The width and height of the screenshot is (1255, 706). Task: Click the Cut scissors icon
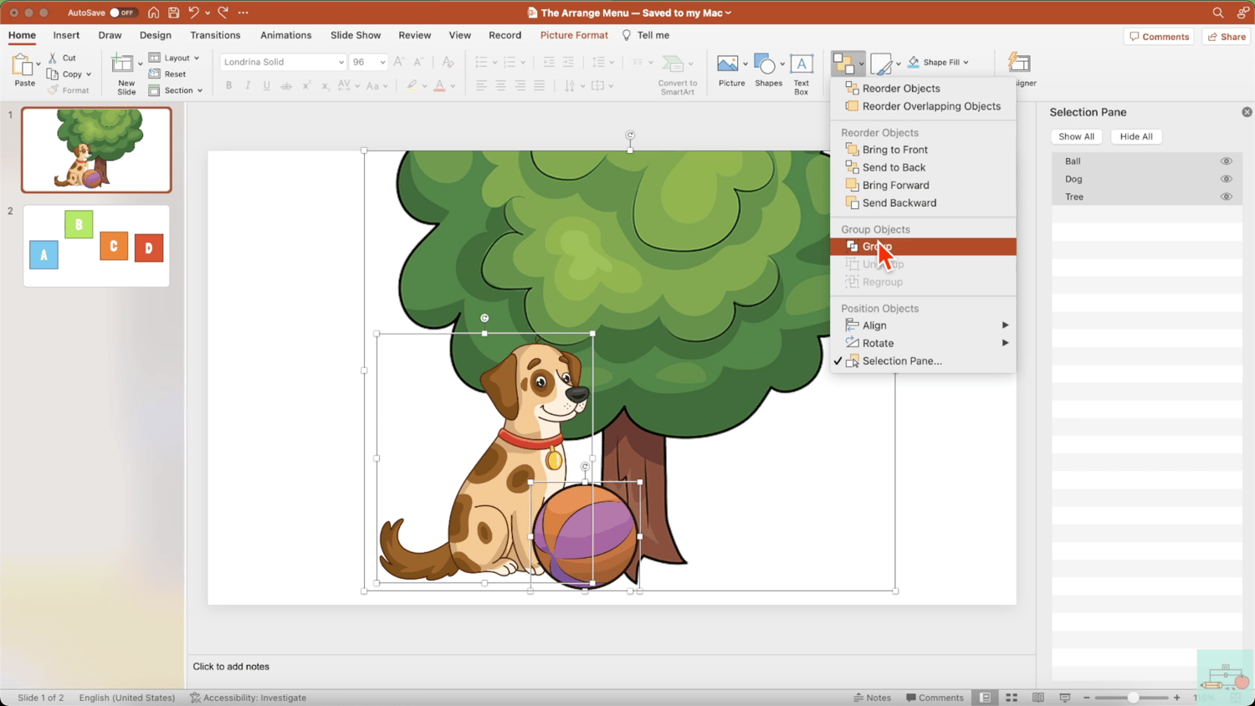(53, 58)
